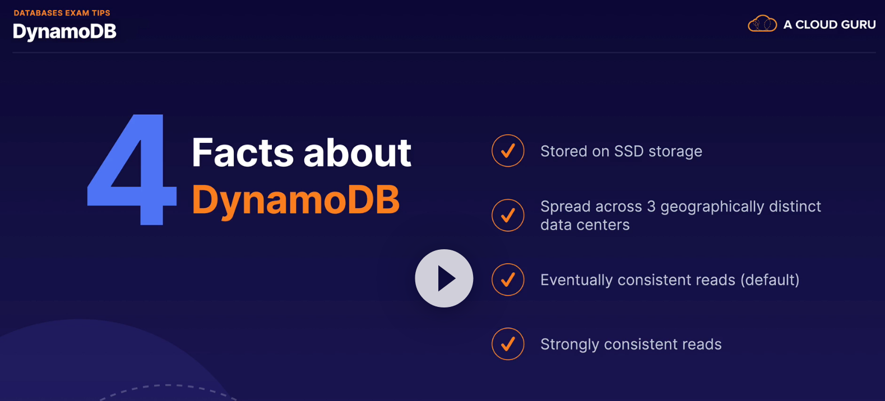This screenshot has width=885, height=401.
Task: Click checkmark beside Eventually consistent reads
Action: [508, 279]
